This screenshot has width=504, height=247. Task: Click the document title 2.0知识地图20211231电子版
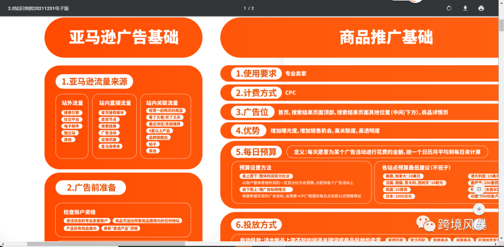(38, 8)
